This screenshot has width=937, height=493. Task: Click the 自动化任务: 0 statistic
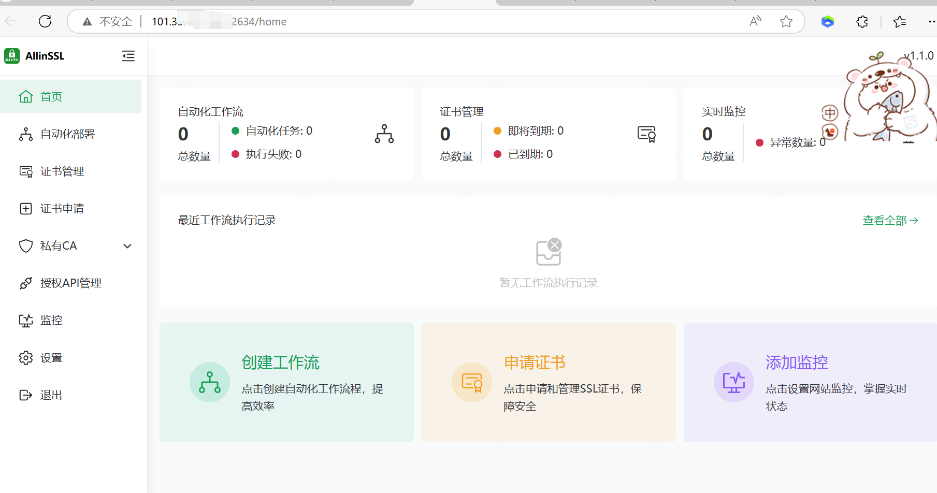click(272, 130)
